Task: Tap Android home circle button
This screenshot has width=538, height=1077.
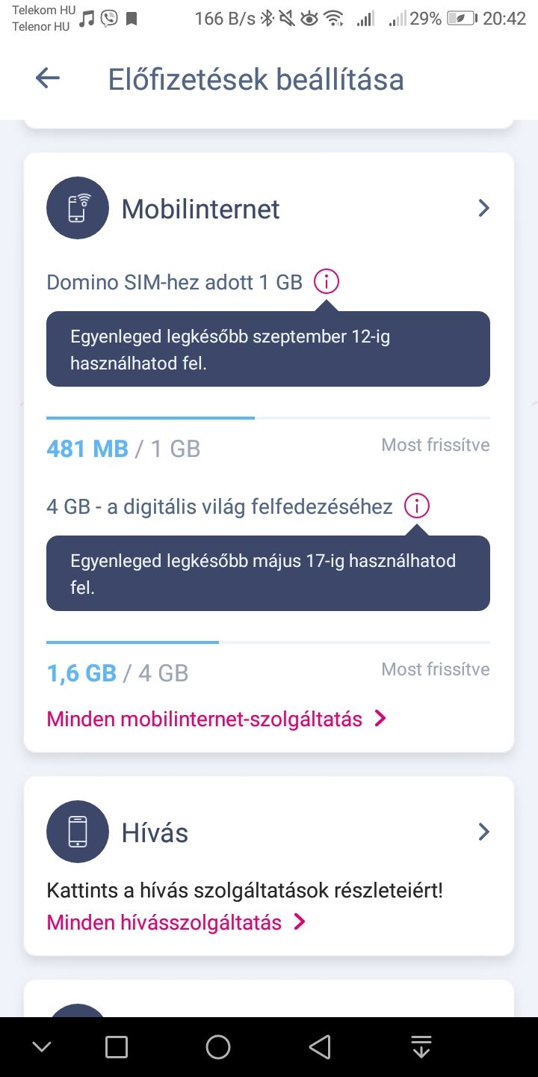Action: [218, 1047]
